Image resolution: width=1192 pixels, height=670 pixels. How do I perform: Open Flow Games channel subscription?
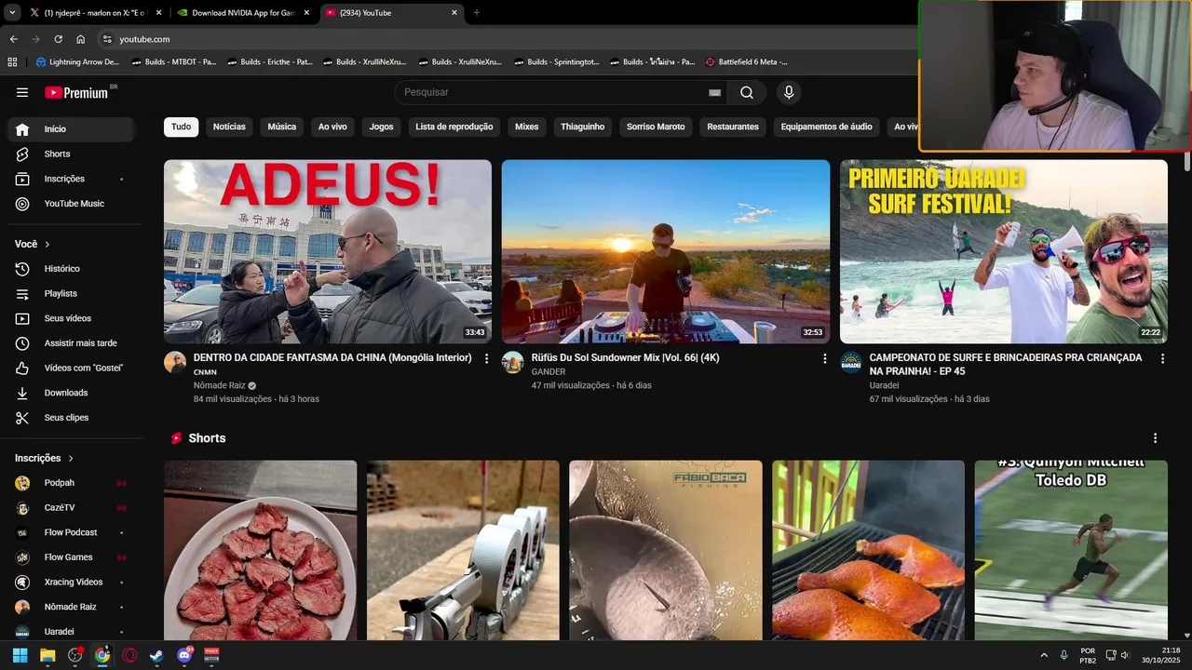pos(71,557)
